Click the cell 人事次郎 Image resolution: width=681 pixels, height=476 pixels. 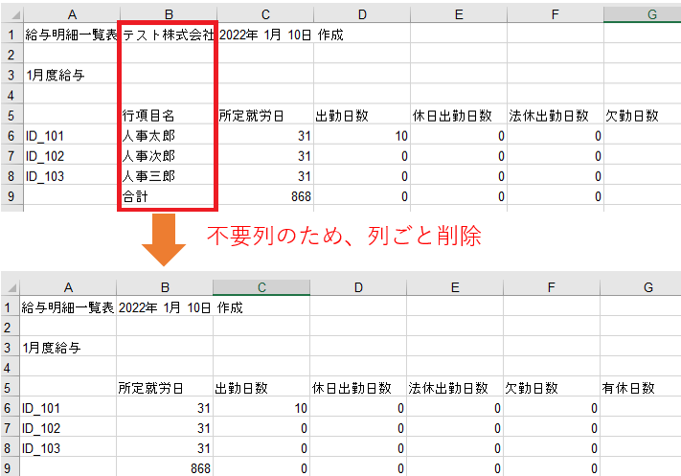(x=169, y=156)
